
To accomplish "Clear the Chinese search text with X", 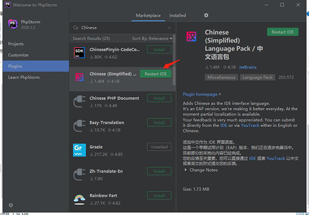I will (169, 28).
